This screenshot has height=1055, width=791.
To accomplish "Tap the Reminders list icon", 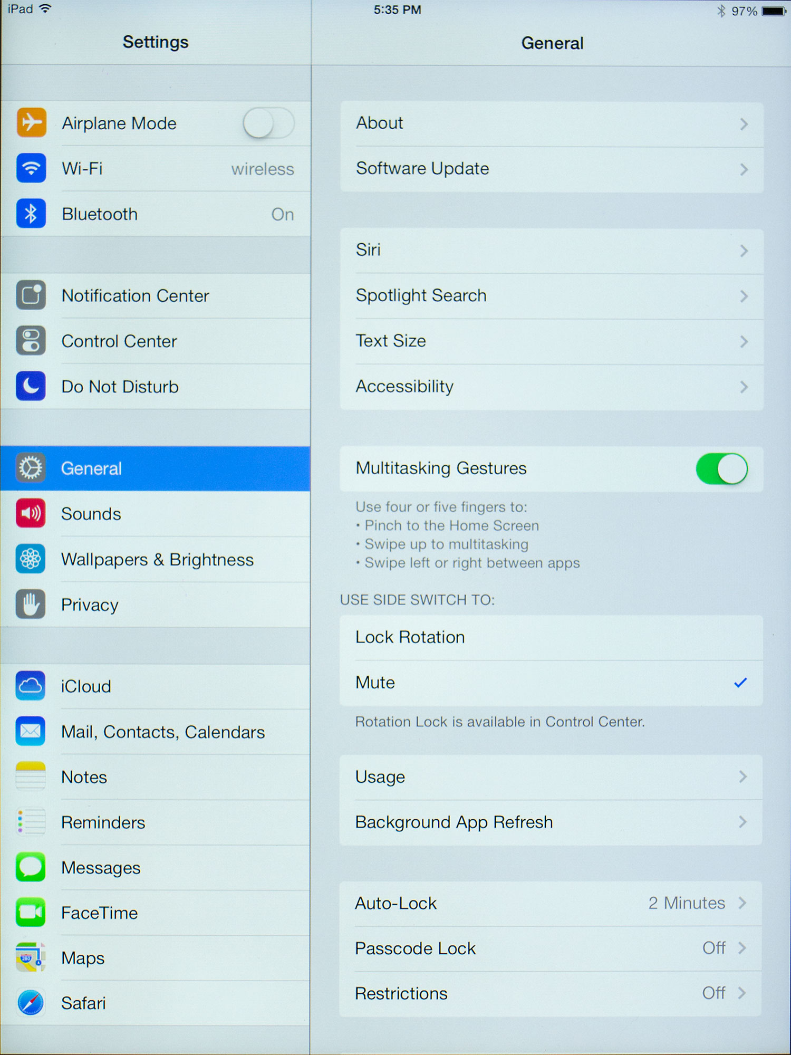I will pos(31,822).
